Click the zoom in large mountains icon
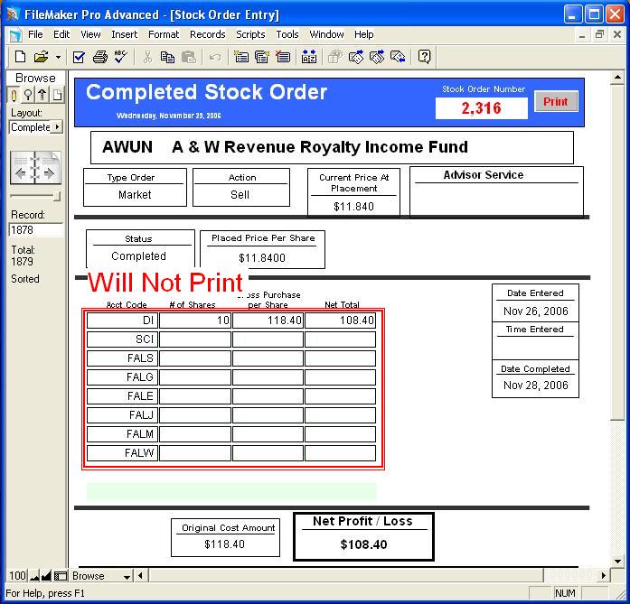The image size is (630, 604). pyautogui.click(x=46, y=576)
